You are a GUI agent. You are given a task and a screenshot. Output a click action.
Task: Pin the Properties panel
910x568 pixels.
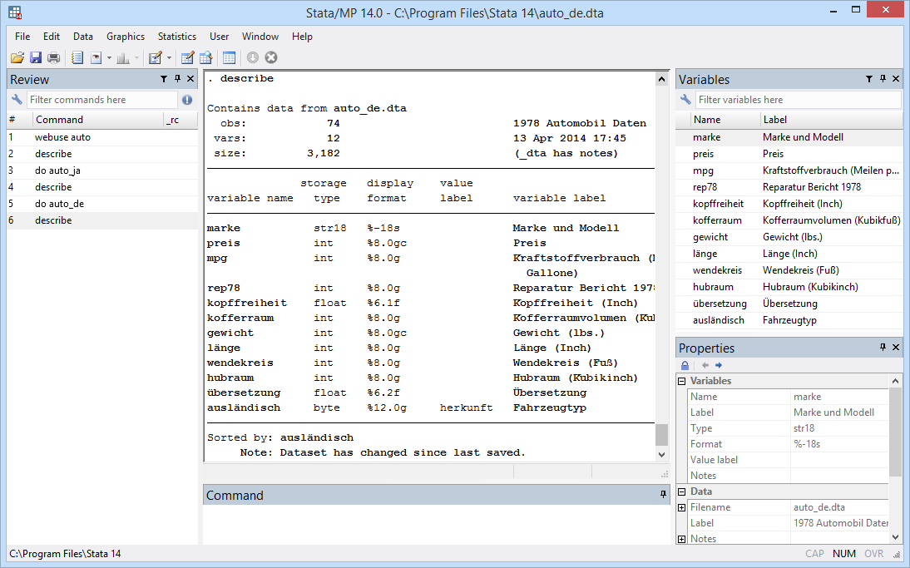(x=883, y=347)
